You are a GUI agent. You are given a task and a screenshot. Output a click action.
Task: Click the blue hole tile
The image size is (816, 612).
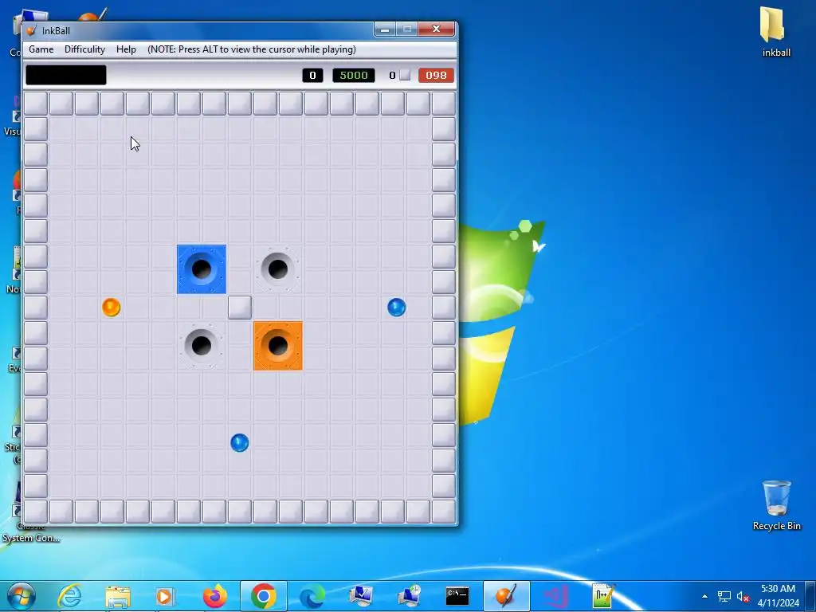(x=202, y=269)
